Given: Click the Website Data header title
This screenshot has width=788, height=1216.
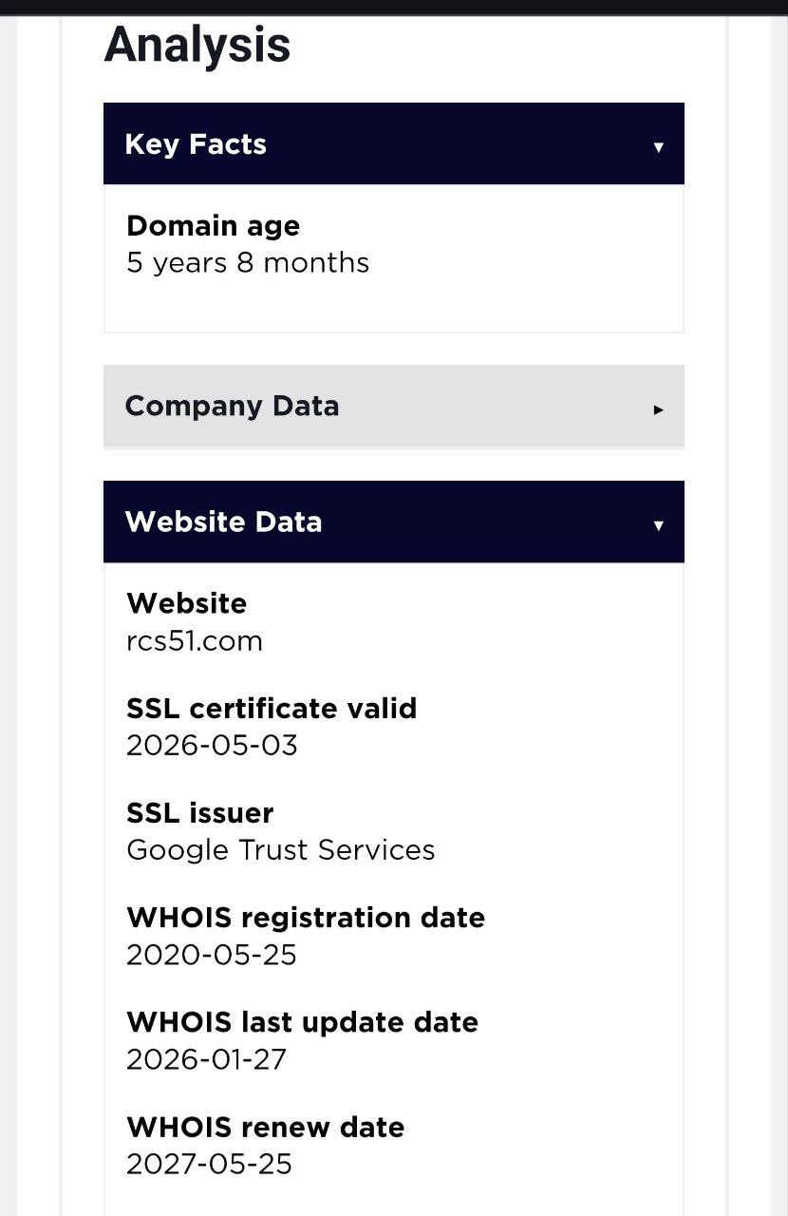Looking at the screenshot, I should click(x=223, y=522).
